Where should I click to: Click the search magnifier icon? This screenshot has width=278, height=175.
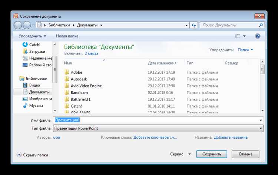click(x=261, y=25)
